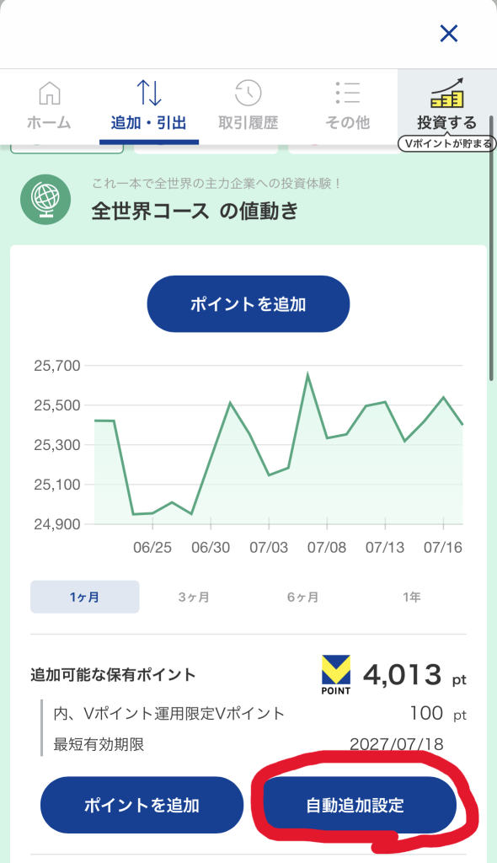Select the 3ヶ月 chart period
Image resolution: width=497 pixels, height=863 pixels.
pyautogui.click(x=194, y=597)
